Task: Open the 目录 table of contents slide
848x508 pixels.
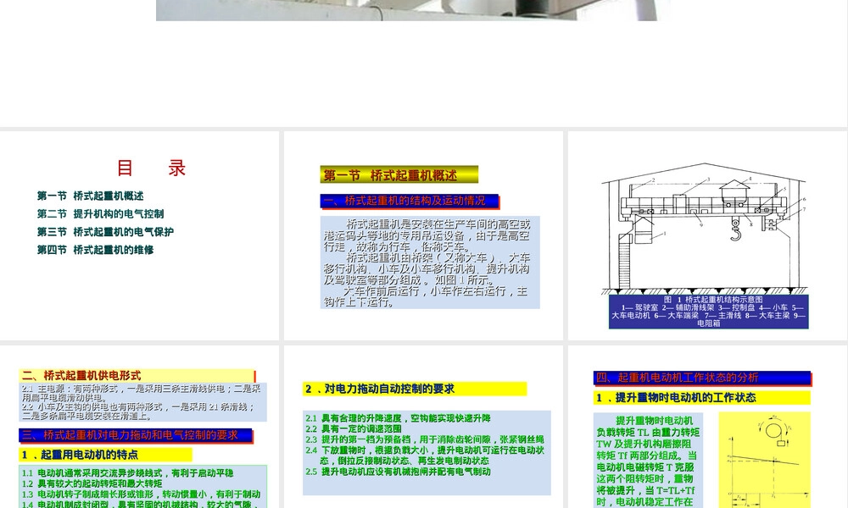Action: click(140, 235)
